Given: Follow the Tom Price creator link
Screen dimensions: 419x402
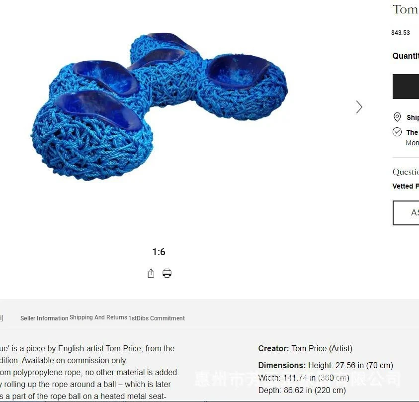Looking at the screenshot, I should (309, 348).
